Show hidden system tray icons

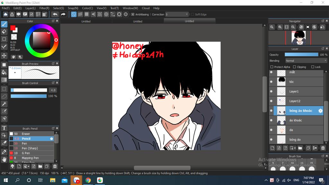266,180
